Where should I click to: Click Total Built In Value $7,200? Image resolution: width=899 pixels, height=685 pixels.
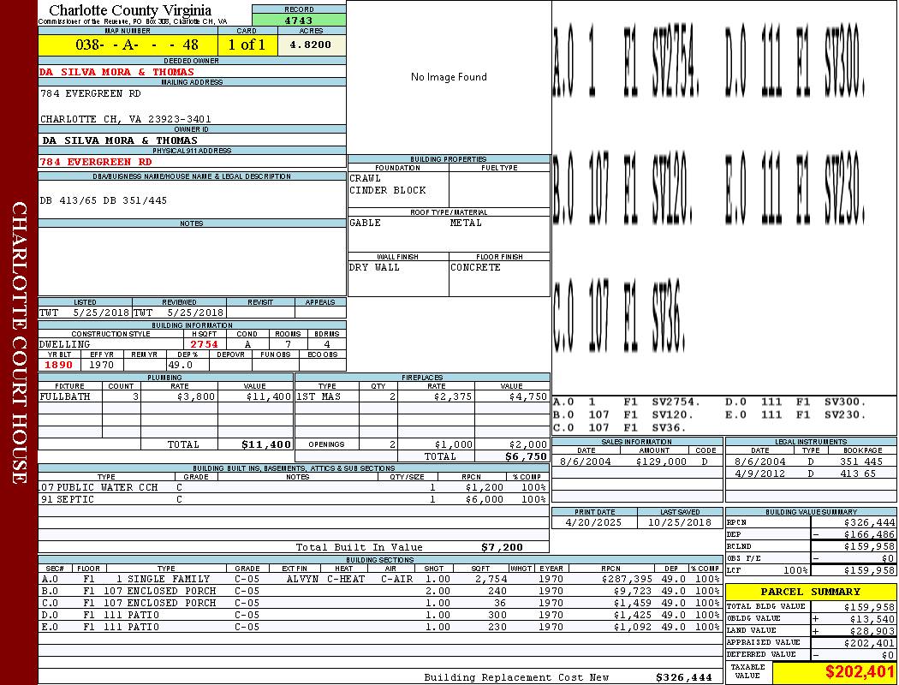point(503,547)
